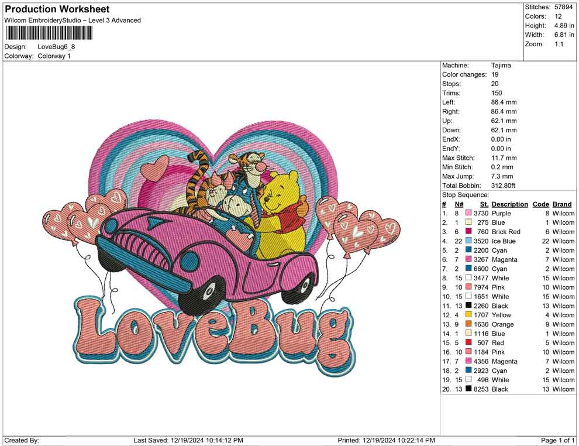Click the design name LoveBug6_8
This screenshot has width=579, height=446.
pyautogui.click(x=56, y=47)
